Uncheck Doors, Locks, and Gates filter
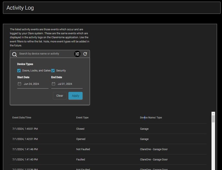The width and height of the screenshot is (222, 170). [19, 70]
